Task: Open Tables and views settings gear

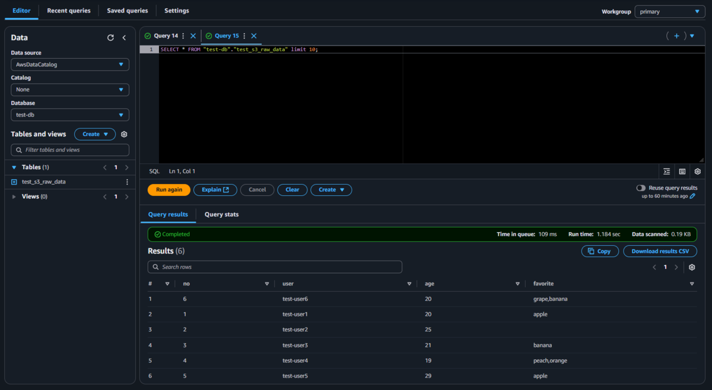Action: tap(124, 134)
